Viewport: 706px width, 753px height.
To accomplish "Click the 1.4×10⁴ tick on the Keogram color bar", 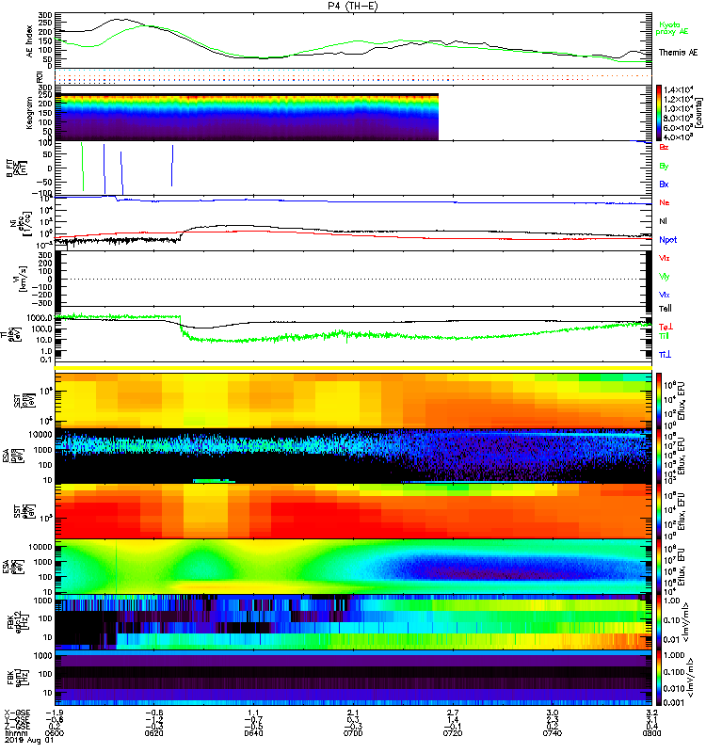I will [678, 89].
